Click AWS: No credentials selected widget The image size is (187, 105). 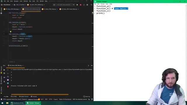pyautogui.click(x=80, y=99)
